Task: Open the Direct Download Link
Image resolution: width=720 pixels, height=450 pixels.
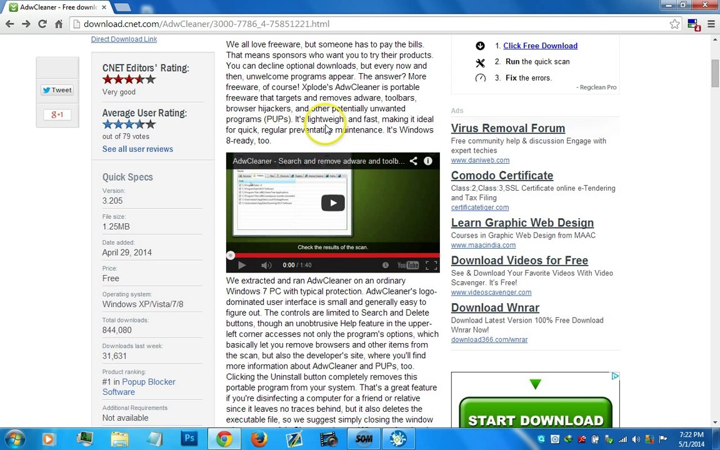Action: click(124, 39)
